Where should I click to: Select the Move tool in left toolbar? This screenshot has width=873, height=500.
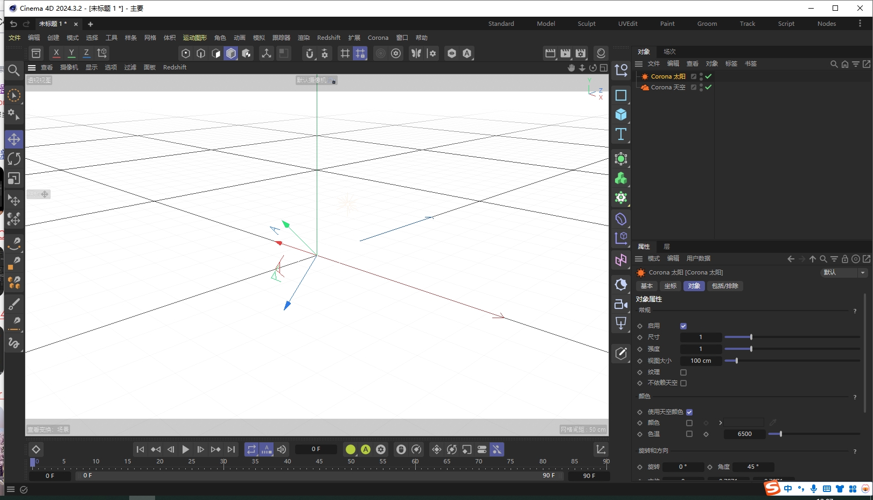coord(14,139)
